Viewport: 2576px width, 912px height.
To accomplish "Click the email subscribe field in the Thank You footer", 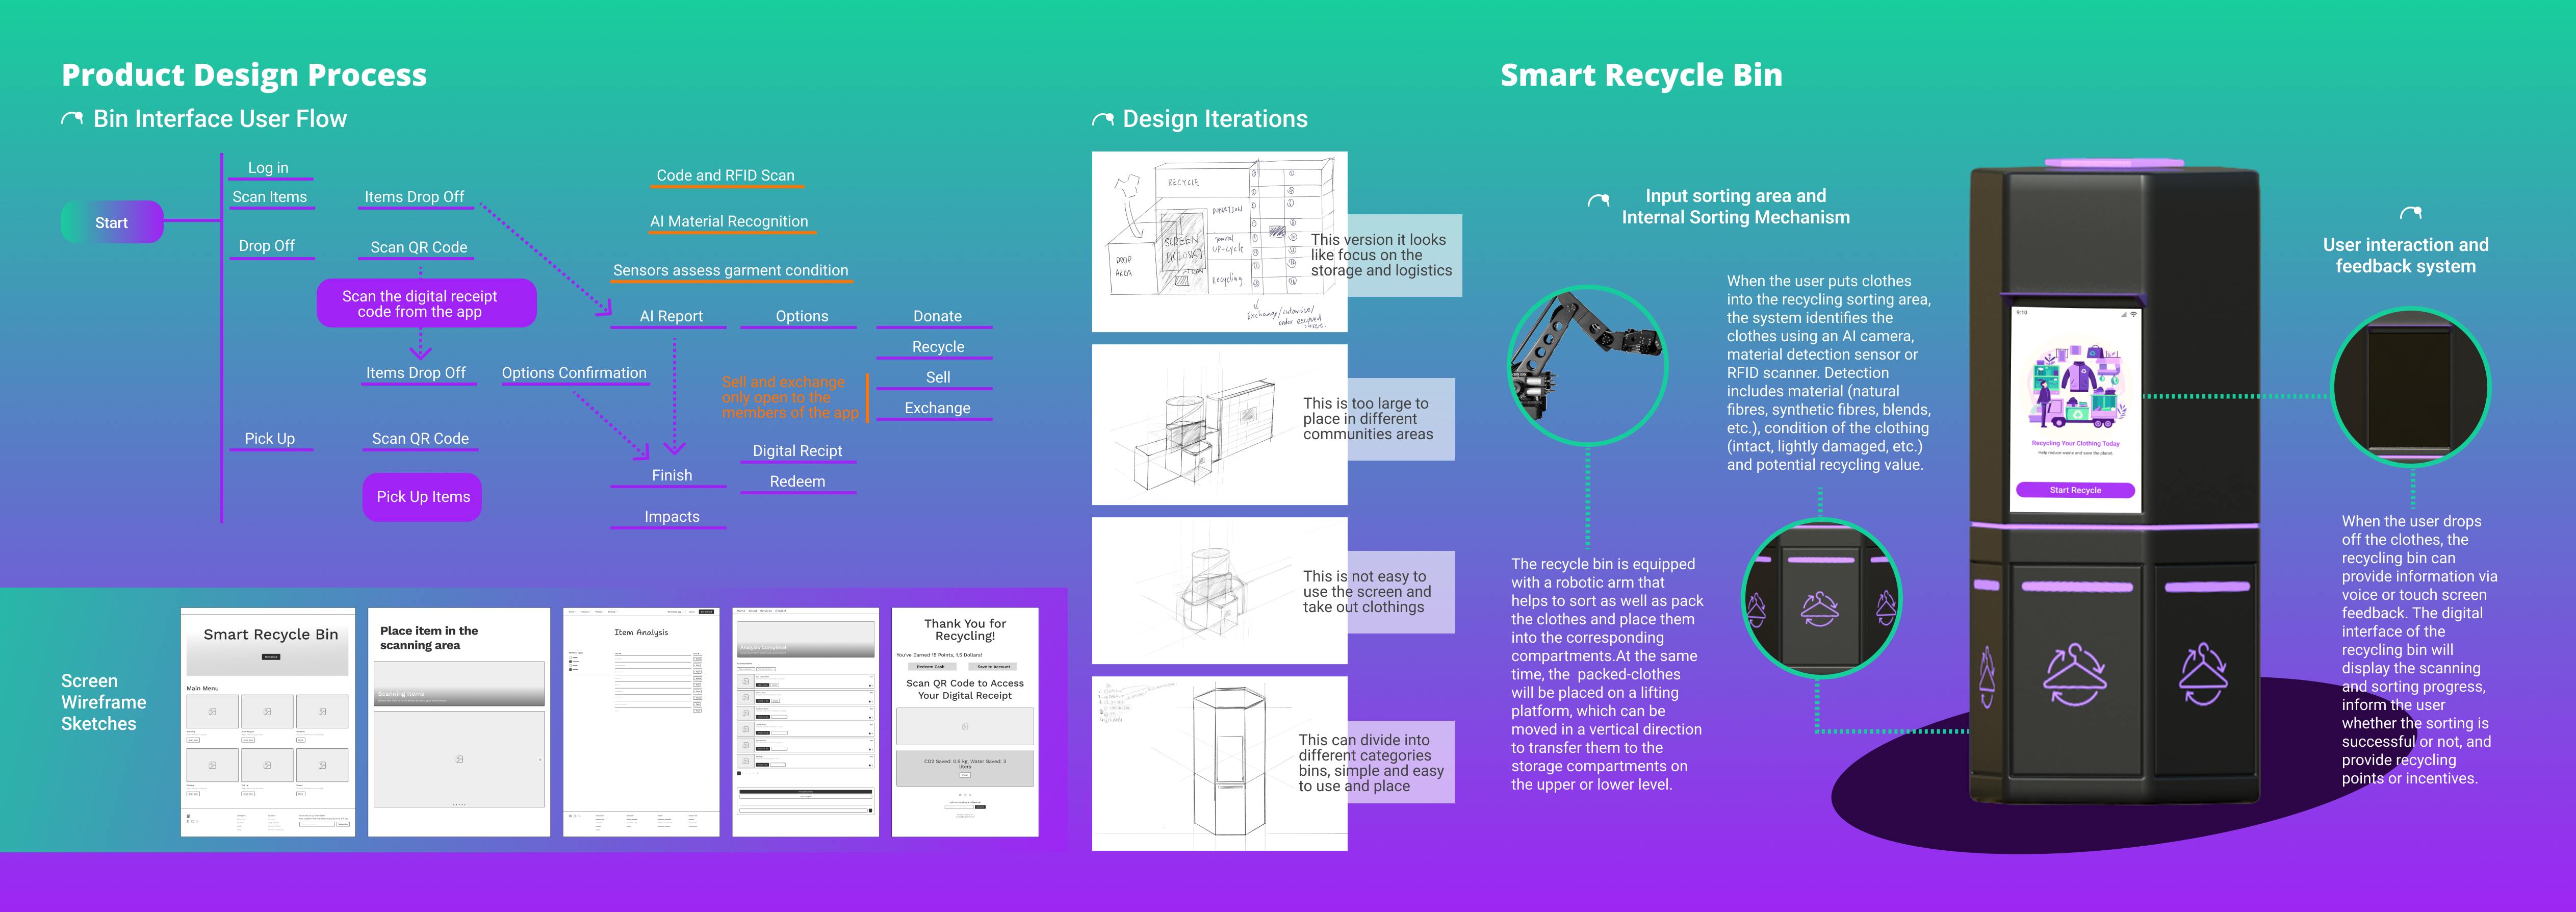I will (x=960, y=807).
